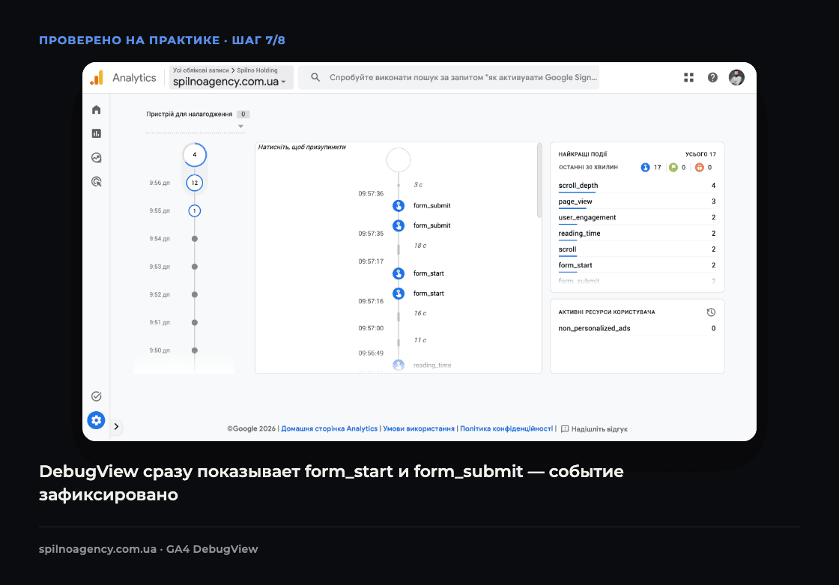Open user_engagement in top events
Image resolution: width=839 pixels, height=585 pixels.
click(587, 217)
